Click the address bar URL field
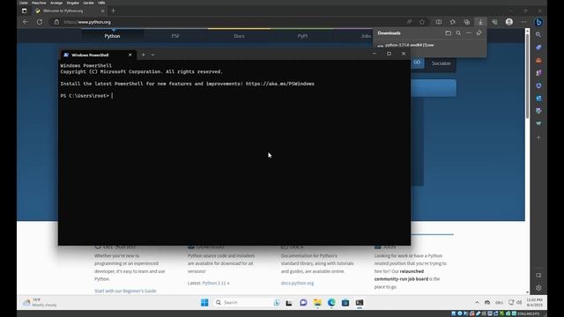The width and height of the screenshot is (564, 317). (x=230, y=22)
